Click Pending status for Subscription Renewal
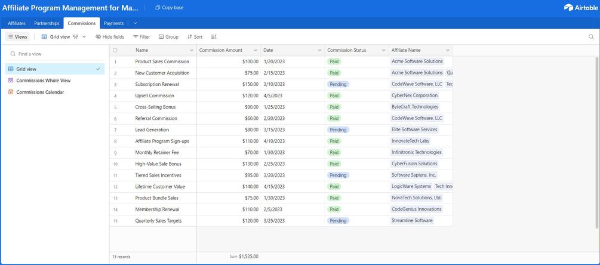The image size is (600, 265). tap(338, 84)
